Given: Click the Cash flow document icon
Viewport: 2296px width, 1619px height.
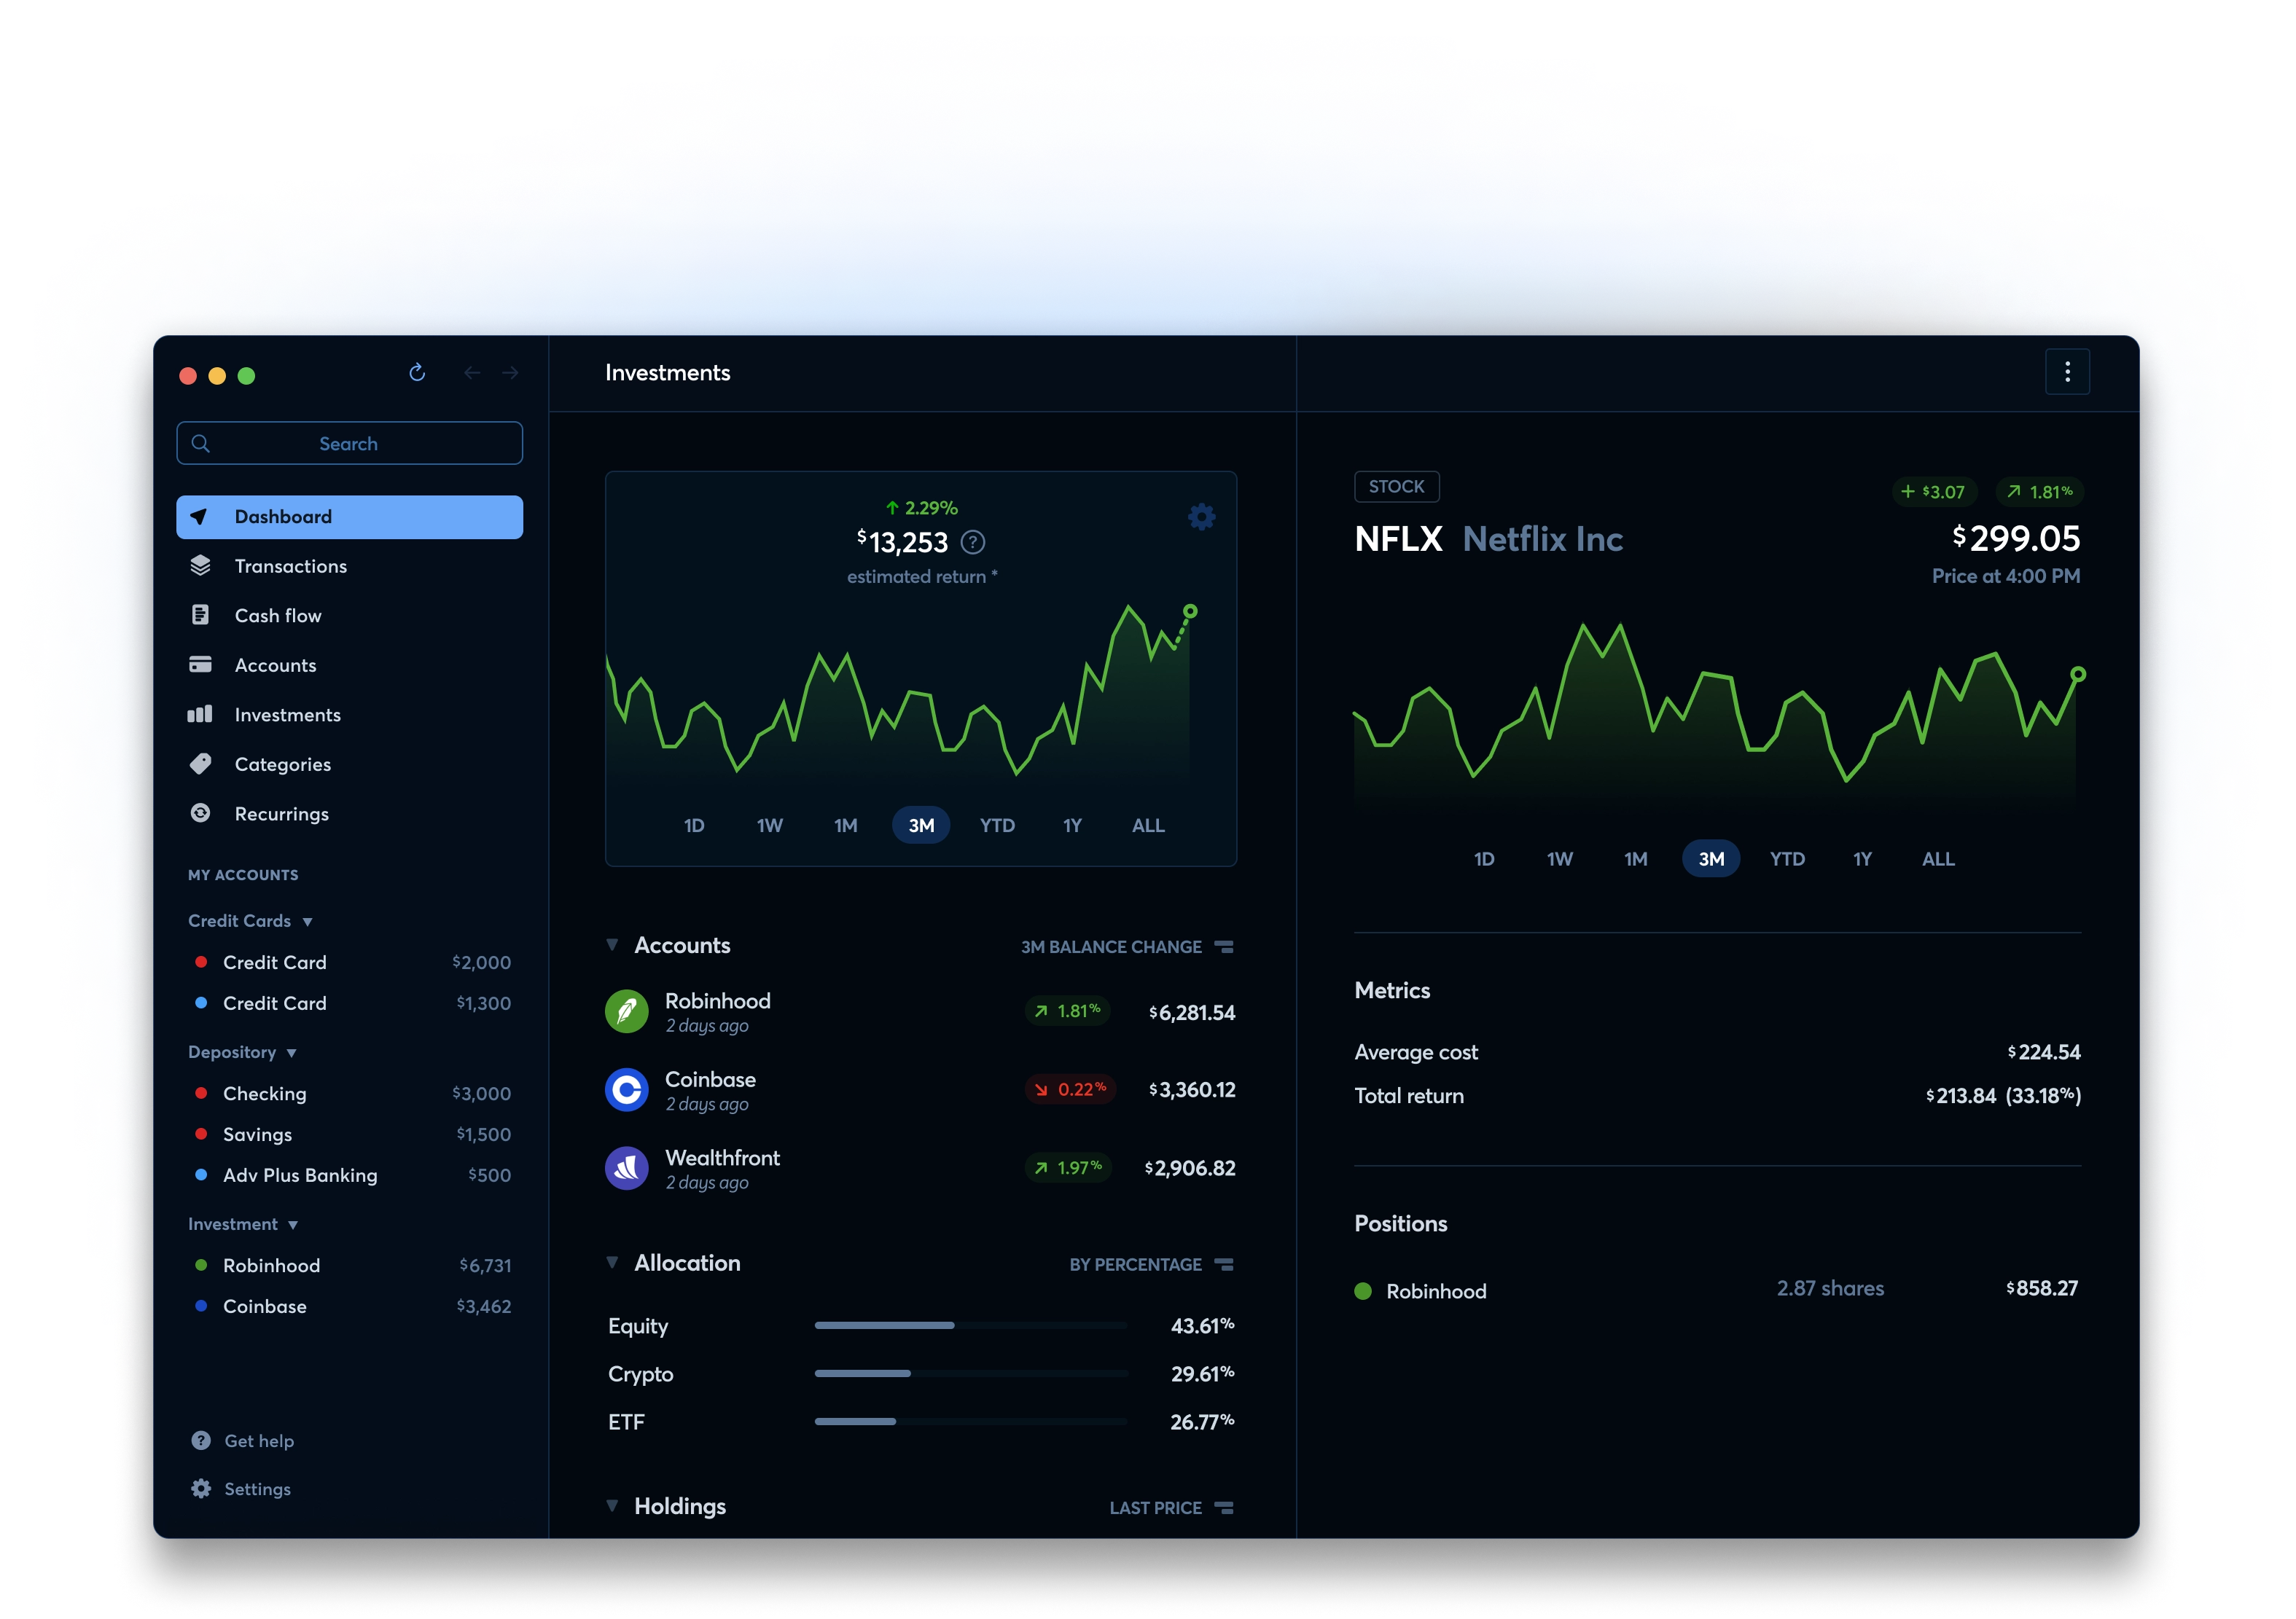Looking at the screenshot, I should click(x=200, y=615).
